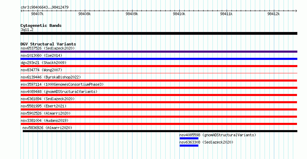Open nsv5581995 (Ebert2021) variant label
307x159 pixels.
click(x=43, y=106)
